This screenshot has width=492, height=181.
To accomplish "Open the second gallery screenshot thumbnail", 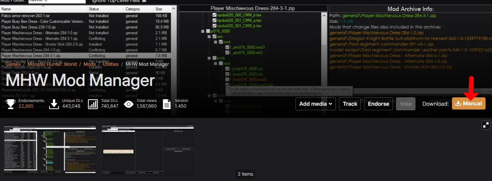I will (148, 150).
